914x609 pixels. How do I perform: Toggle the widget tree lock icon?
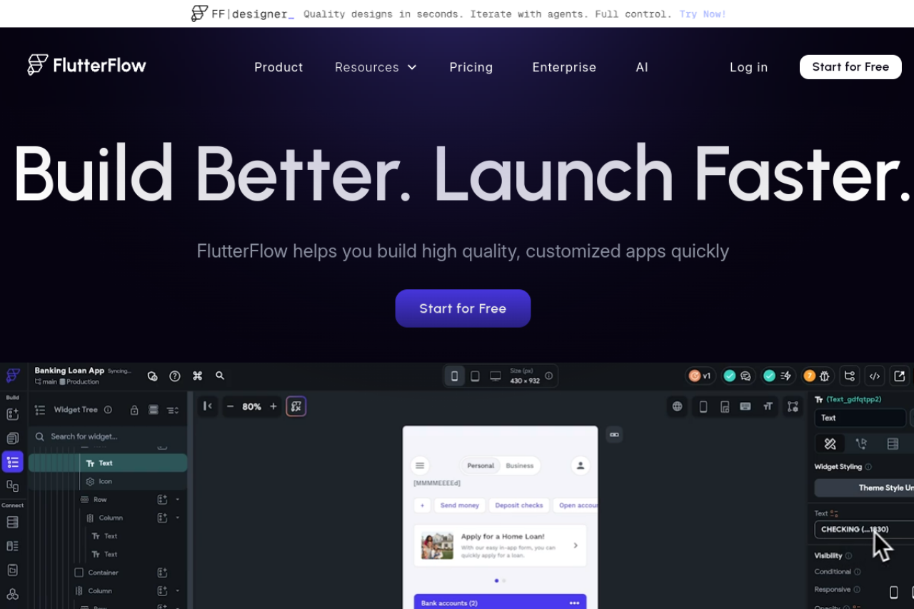click(134, 410)
